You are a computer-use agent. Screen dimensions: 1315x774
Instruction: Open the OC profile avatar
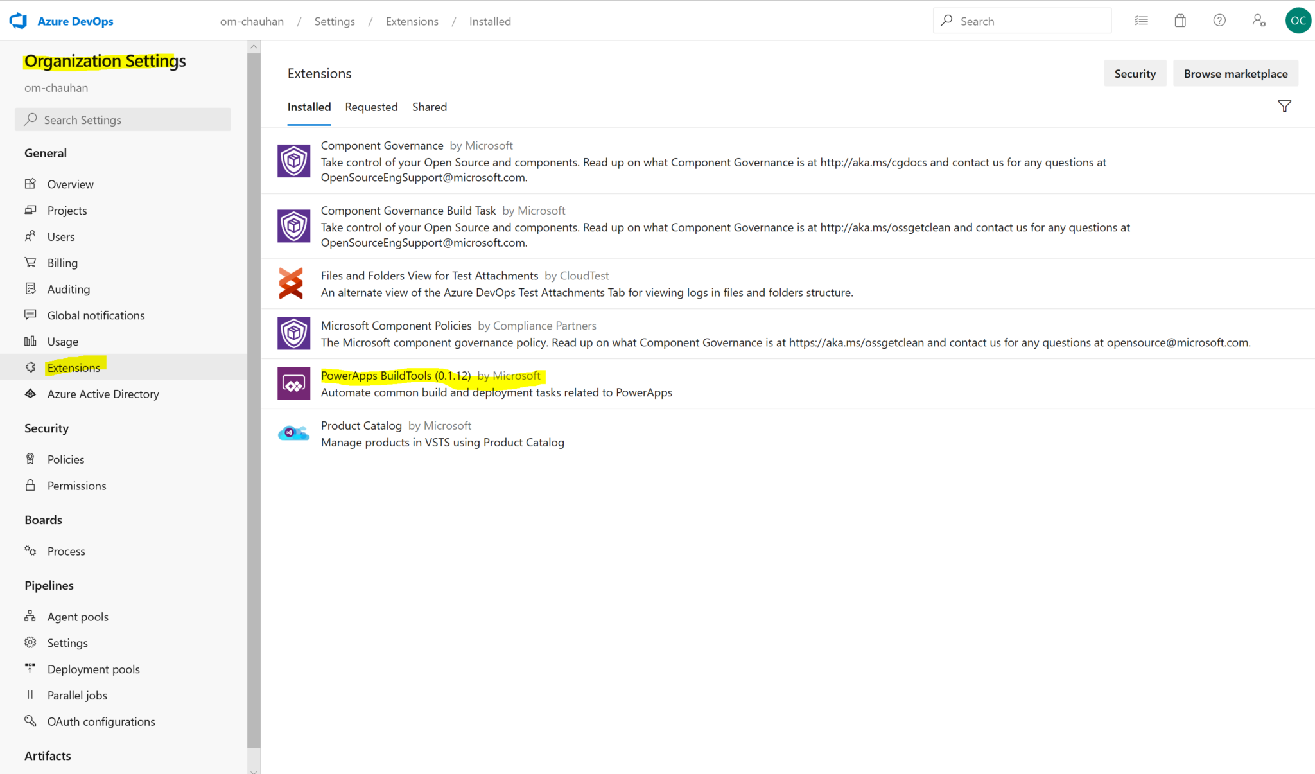(x=1298, y=20)
